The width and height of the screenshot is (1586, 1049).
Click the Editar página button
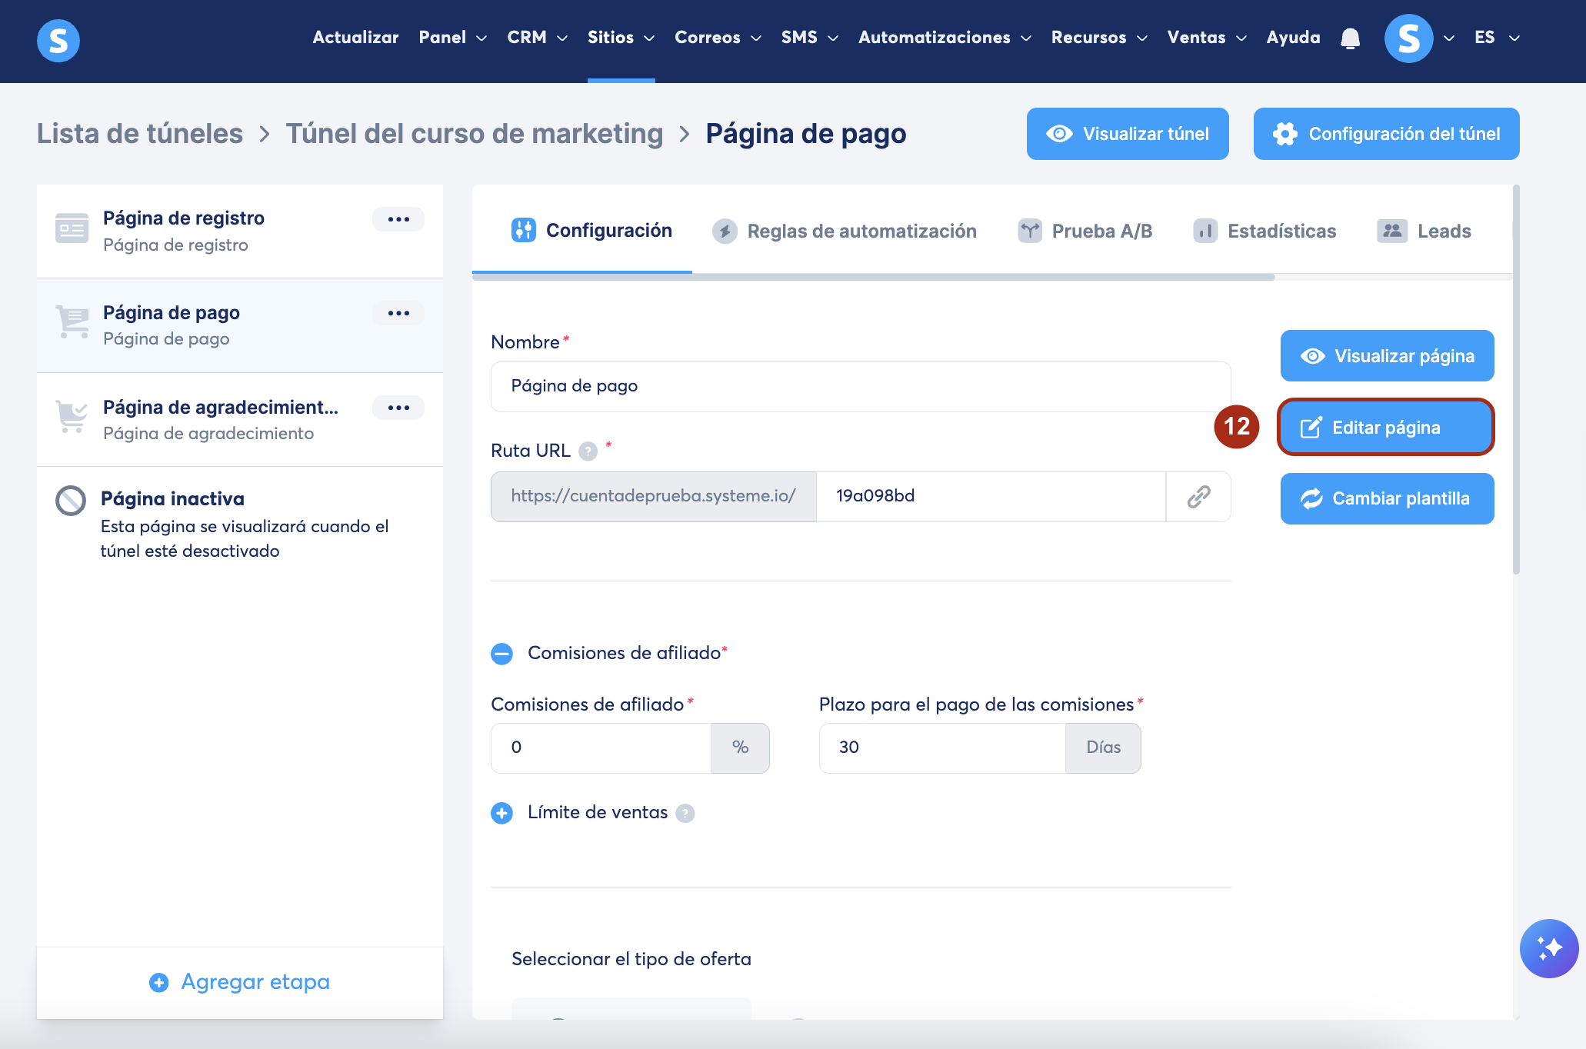point(1385,428)
